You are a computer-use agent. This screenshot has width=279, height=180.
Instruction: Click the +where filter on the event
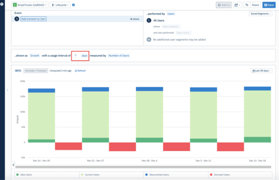point(134,19)
